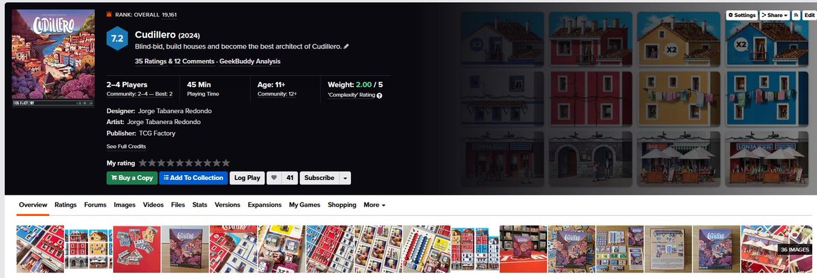Click the Complexity Rating help question mark

pos(380,95)
